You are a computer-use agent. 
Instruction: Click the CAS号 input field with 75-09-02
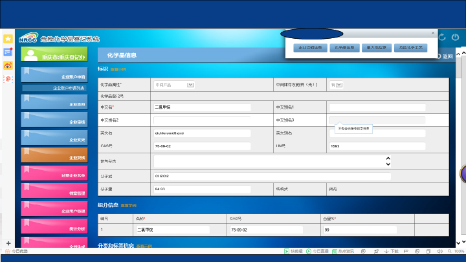pos(203,146)
